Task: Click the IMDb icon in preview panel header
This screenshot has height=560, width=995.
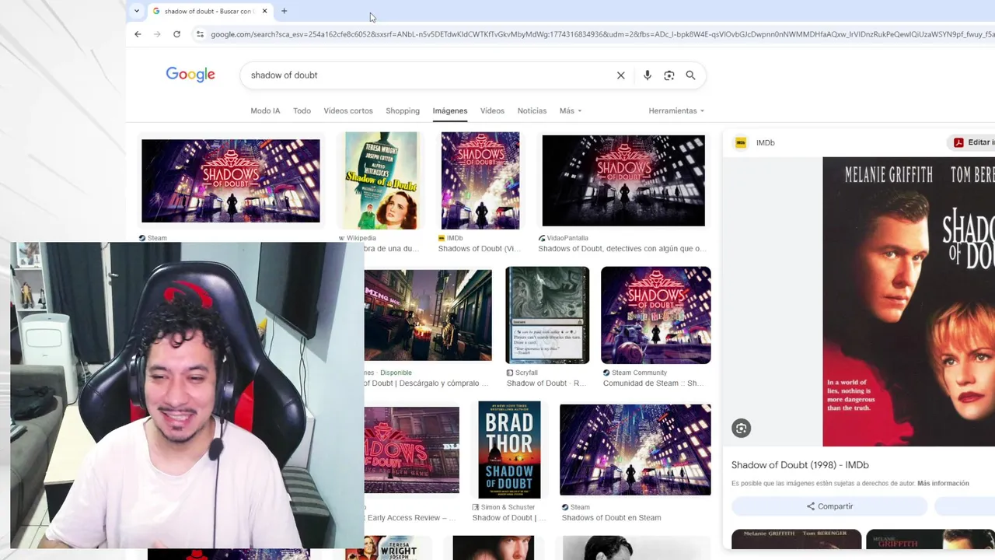Action: pos(741,142)
